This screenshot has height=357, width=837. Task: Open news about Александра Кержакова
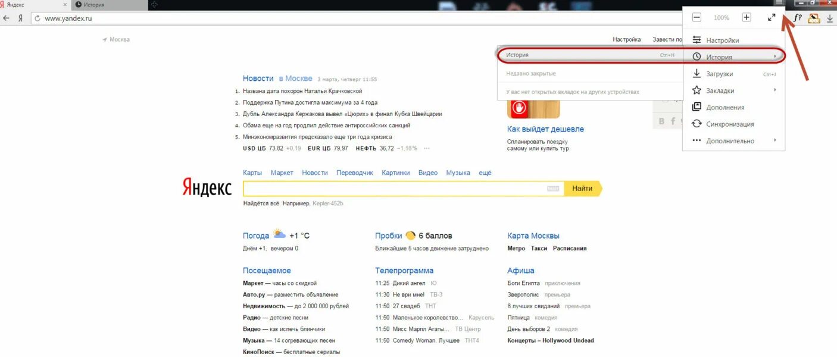342,114
